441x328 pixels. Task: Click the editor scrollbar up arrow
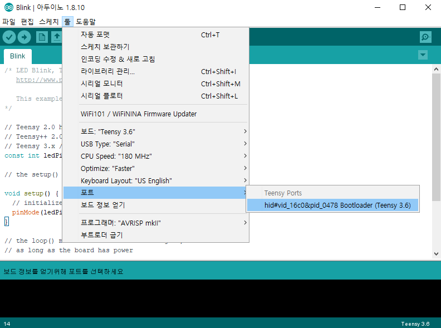pyautogui.click(x=436, y=69)
